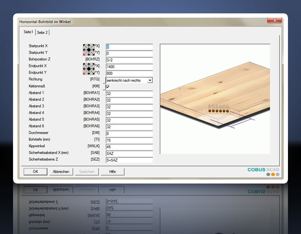This screenshot has width=301, height=234.
Task: Click the Abstand 1 input field
Action: point(129,94)
